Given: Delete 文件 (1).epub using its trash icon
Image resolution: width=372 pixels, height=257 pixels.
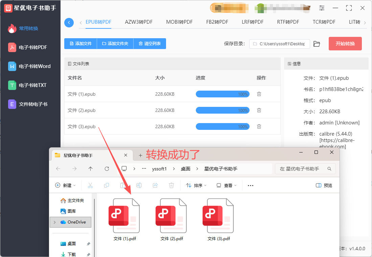Looking at the screenshot, I should point(259,94).
